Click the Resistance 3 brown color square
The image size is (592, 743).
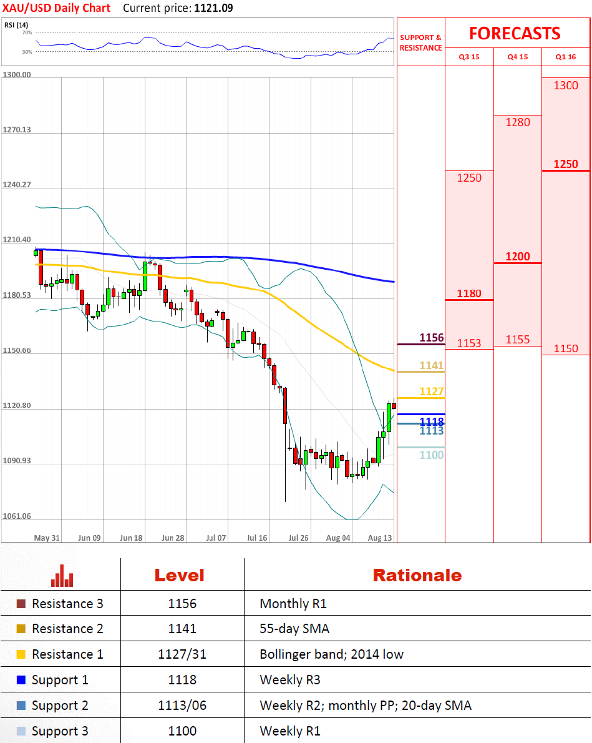tap(21, 604)
